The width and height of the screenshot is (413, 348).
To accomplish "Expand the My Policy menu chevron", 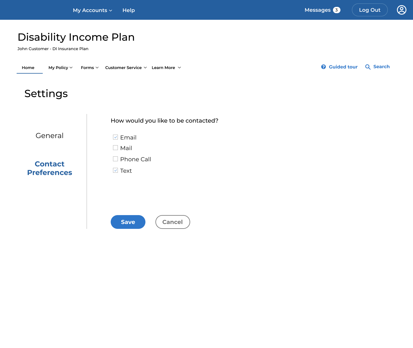I will click(x=71, y=68).
